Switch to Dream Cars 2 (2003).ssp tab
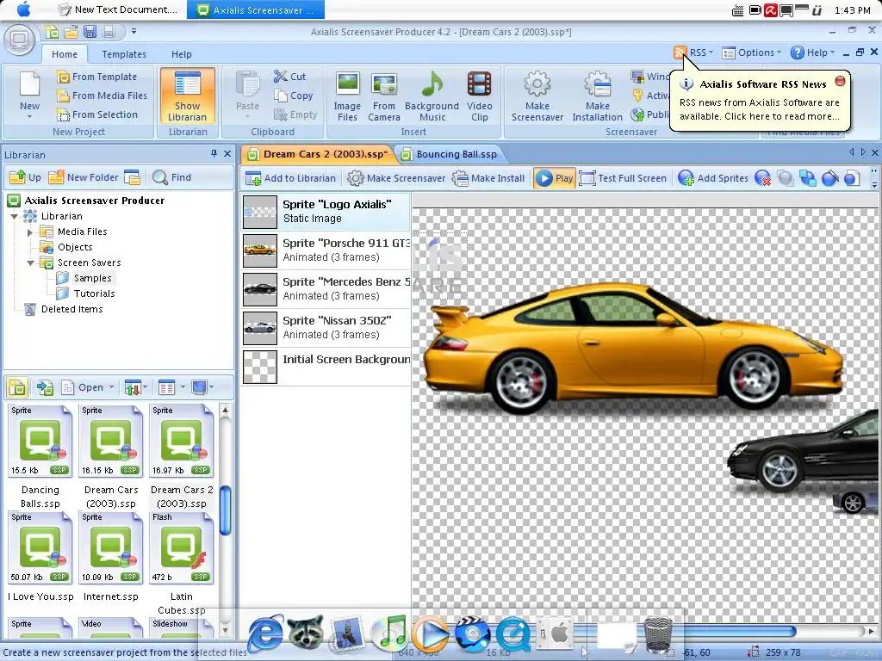 pyautogui.click(x=317, y=154)
